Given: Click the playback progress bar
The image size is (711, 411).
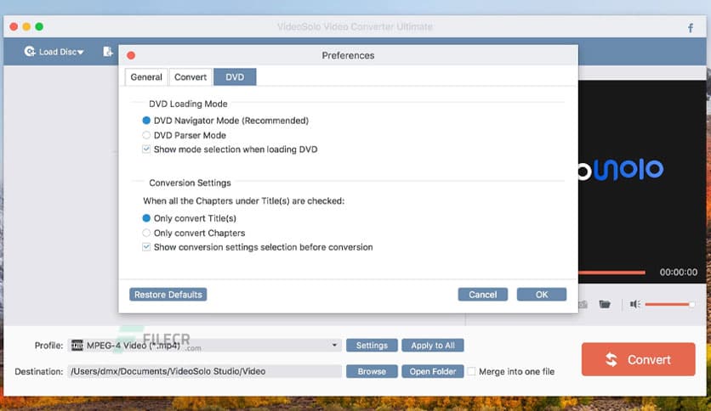Looking at the screenshot, I should pos(611,273).
